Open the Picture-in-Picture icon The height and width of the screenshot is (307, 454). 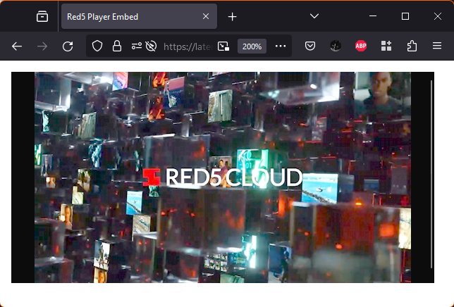click(223, 46)
